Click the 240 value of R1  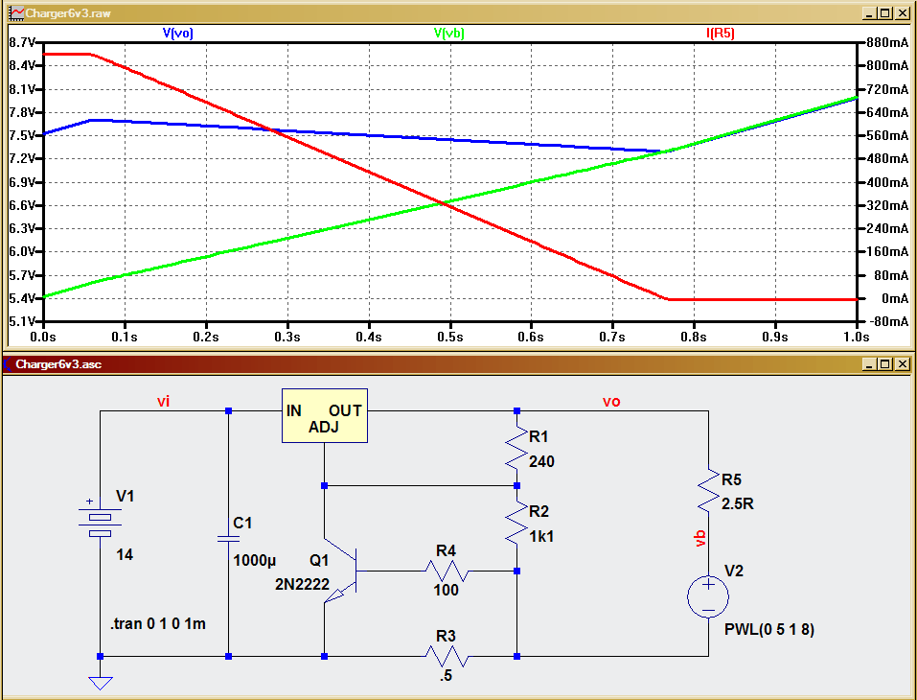tap(541, 462)
